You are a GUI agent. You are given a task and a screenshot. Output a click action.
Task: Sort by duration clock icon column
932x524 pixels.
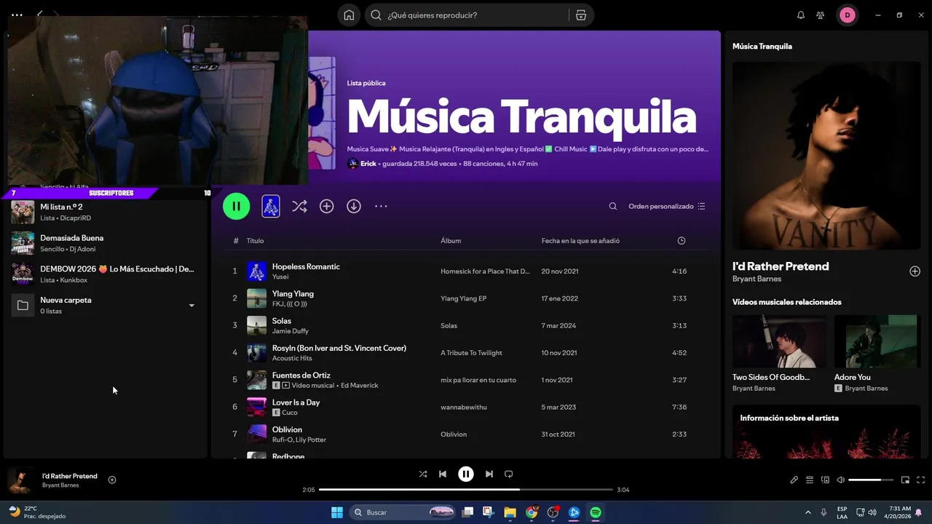point(682,241)
